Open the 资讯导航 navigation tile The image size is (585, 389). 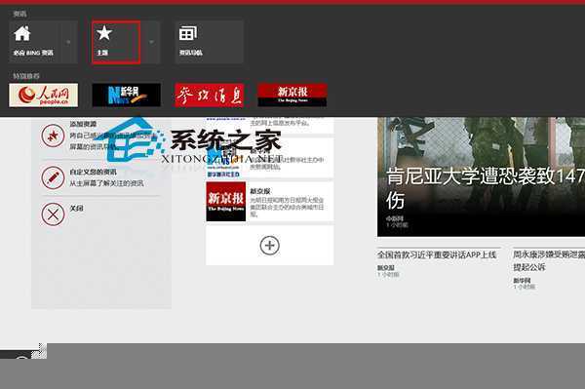[209, 42]
